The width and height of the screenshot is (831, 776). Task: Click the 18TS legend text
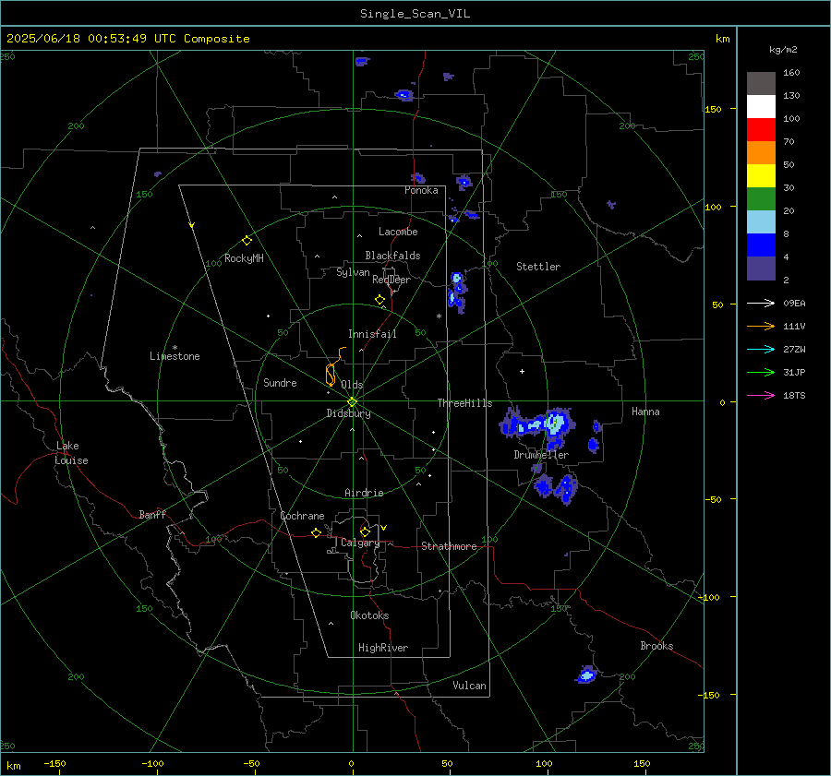click(794, 396)
